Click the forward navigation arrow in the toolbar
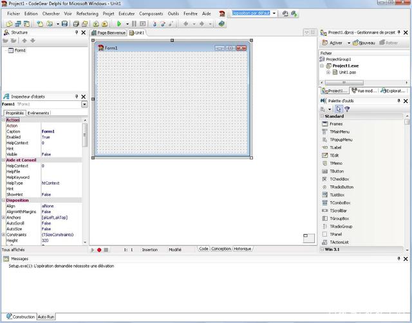The image size is (412, 323). 202,24
